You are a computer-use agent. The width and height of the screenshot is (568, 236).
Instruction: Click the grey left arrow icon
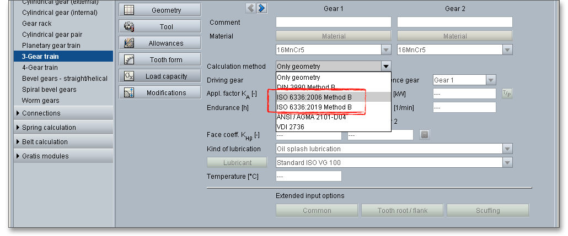pos(251,8)
